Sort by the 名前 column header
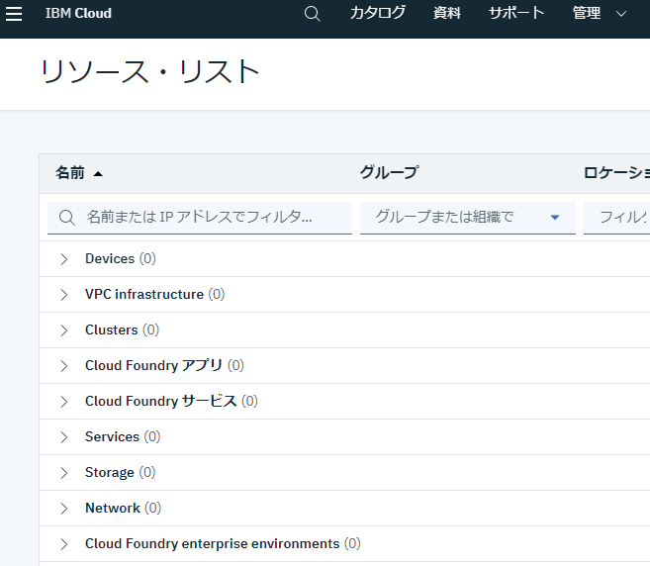Viewport: 650px width, 566px height. (79, 173)
